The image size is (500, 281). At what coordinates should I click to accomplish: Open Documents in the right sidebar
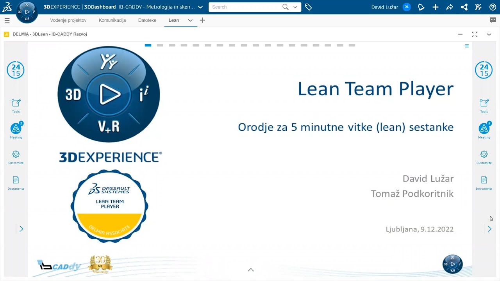(x=484, y=183)
